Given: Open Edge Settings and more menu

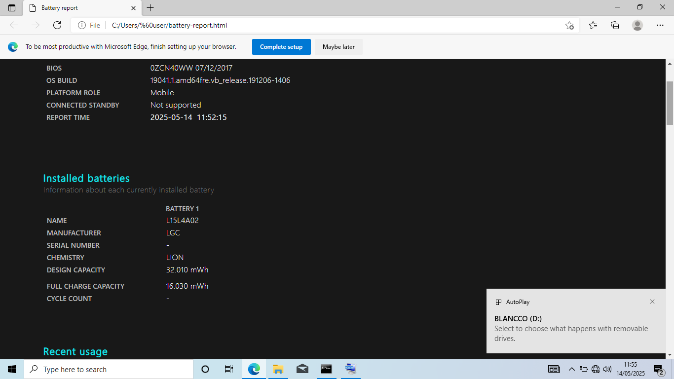Looking at the screenshot, I should point(660,25).
